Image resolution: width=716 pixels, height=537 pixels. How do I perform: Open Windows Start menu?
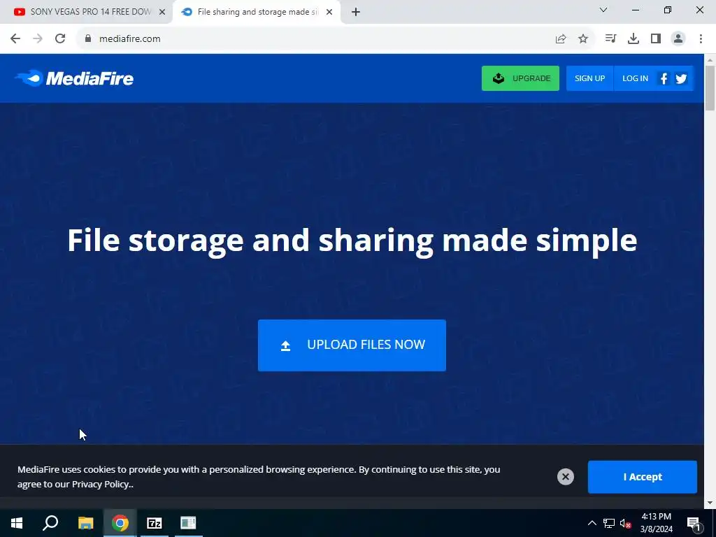(17, 523)
